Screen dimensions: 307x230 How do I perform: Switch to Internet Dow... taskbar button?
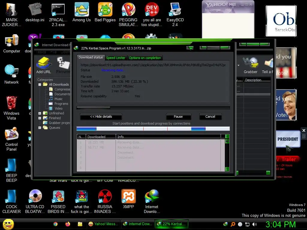tap(137, 224)
